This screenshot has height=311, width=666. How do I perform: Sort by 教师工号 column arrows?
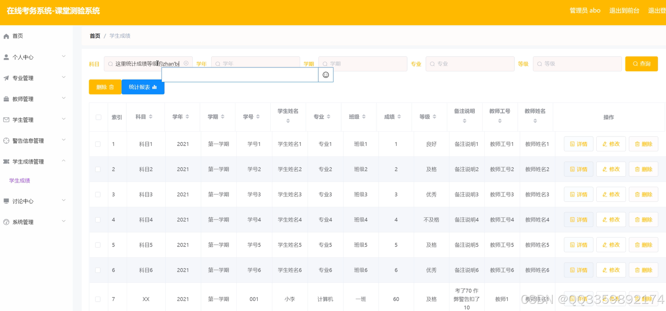coord(500,121)
